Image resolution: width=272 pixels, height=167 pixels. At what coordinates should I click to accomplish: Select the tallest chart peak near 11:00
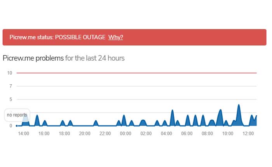pos(239,106)
